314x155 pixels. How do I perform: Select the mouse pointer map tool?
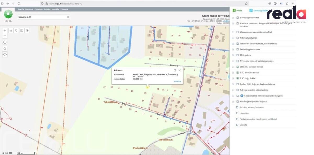[16, 31]
